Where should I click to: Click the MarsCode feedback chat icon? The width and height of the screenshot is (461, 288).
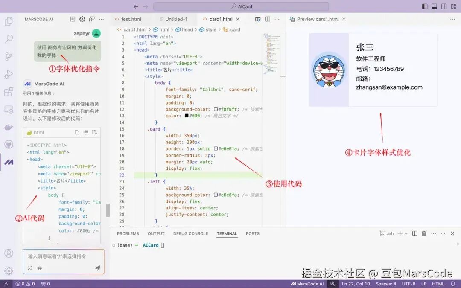tap(92, 19)
